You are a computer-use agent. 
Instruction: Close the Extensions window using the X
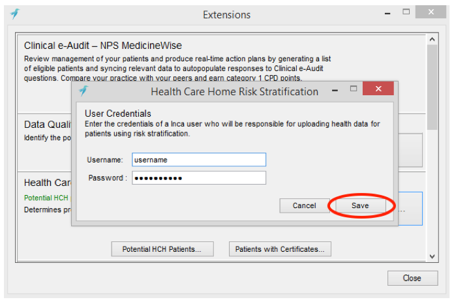[431, 12]
